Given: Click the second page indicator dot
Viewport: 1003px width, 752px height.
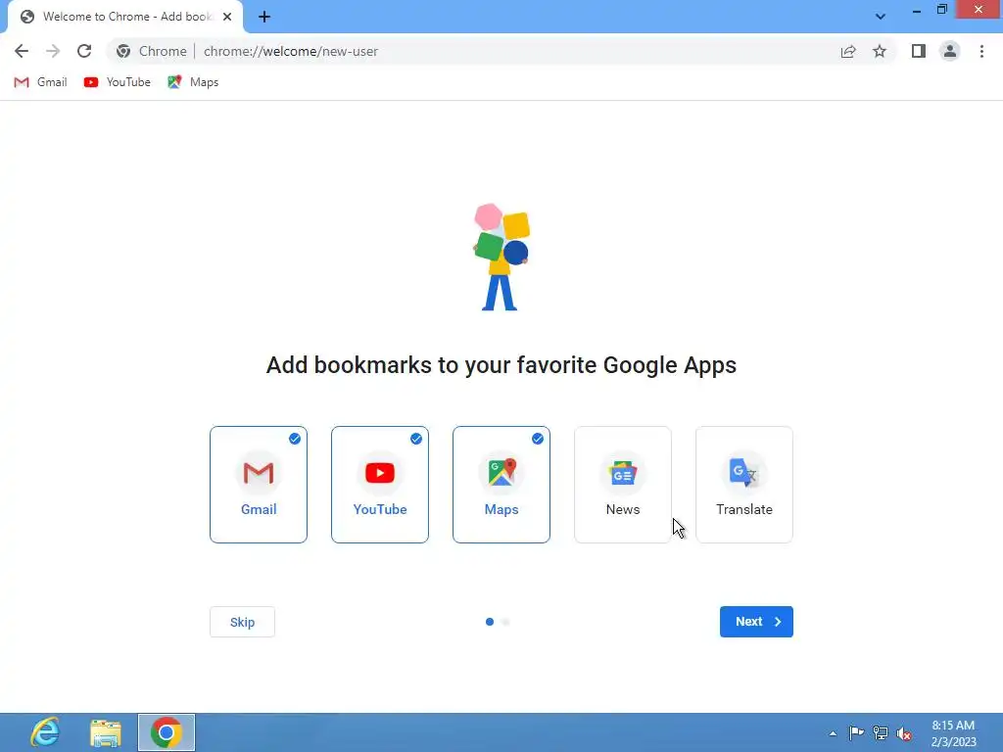Looking at the screenshot, I should pyautogui.click(x=505, y=622).
